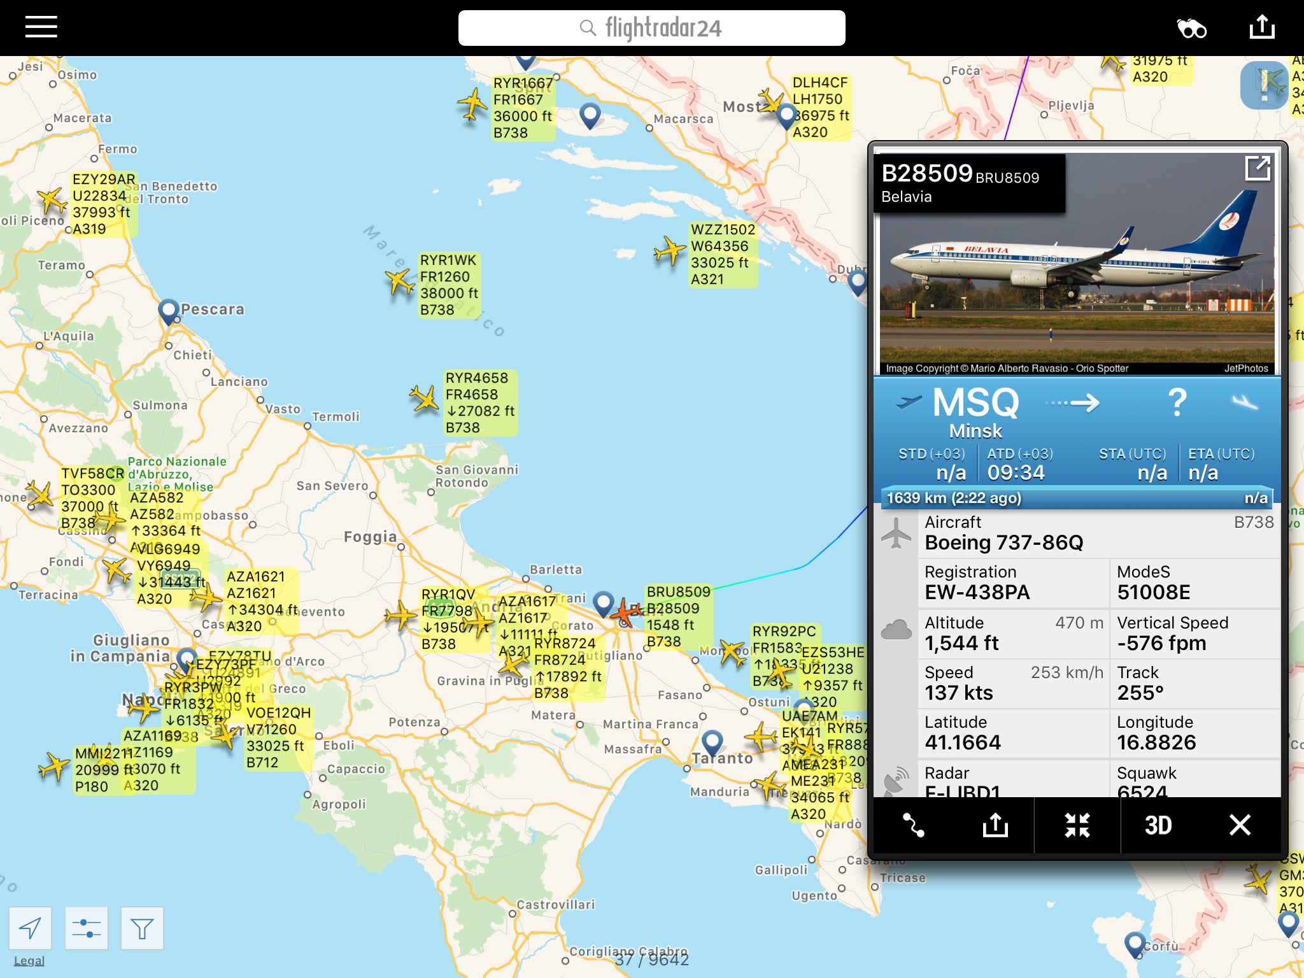1304x978 pixels.
Task: Expand the aircraft photo to fullscreen
Action: pos(1258,169)
